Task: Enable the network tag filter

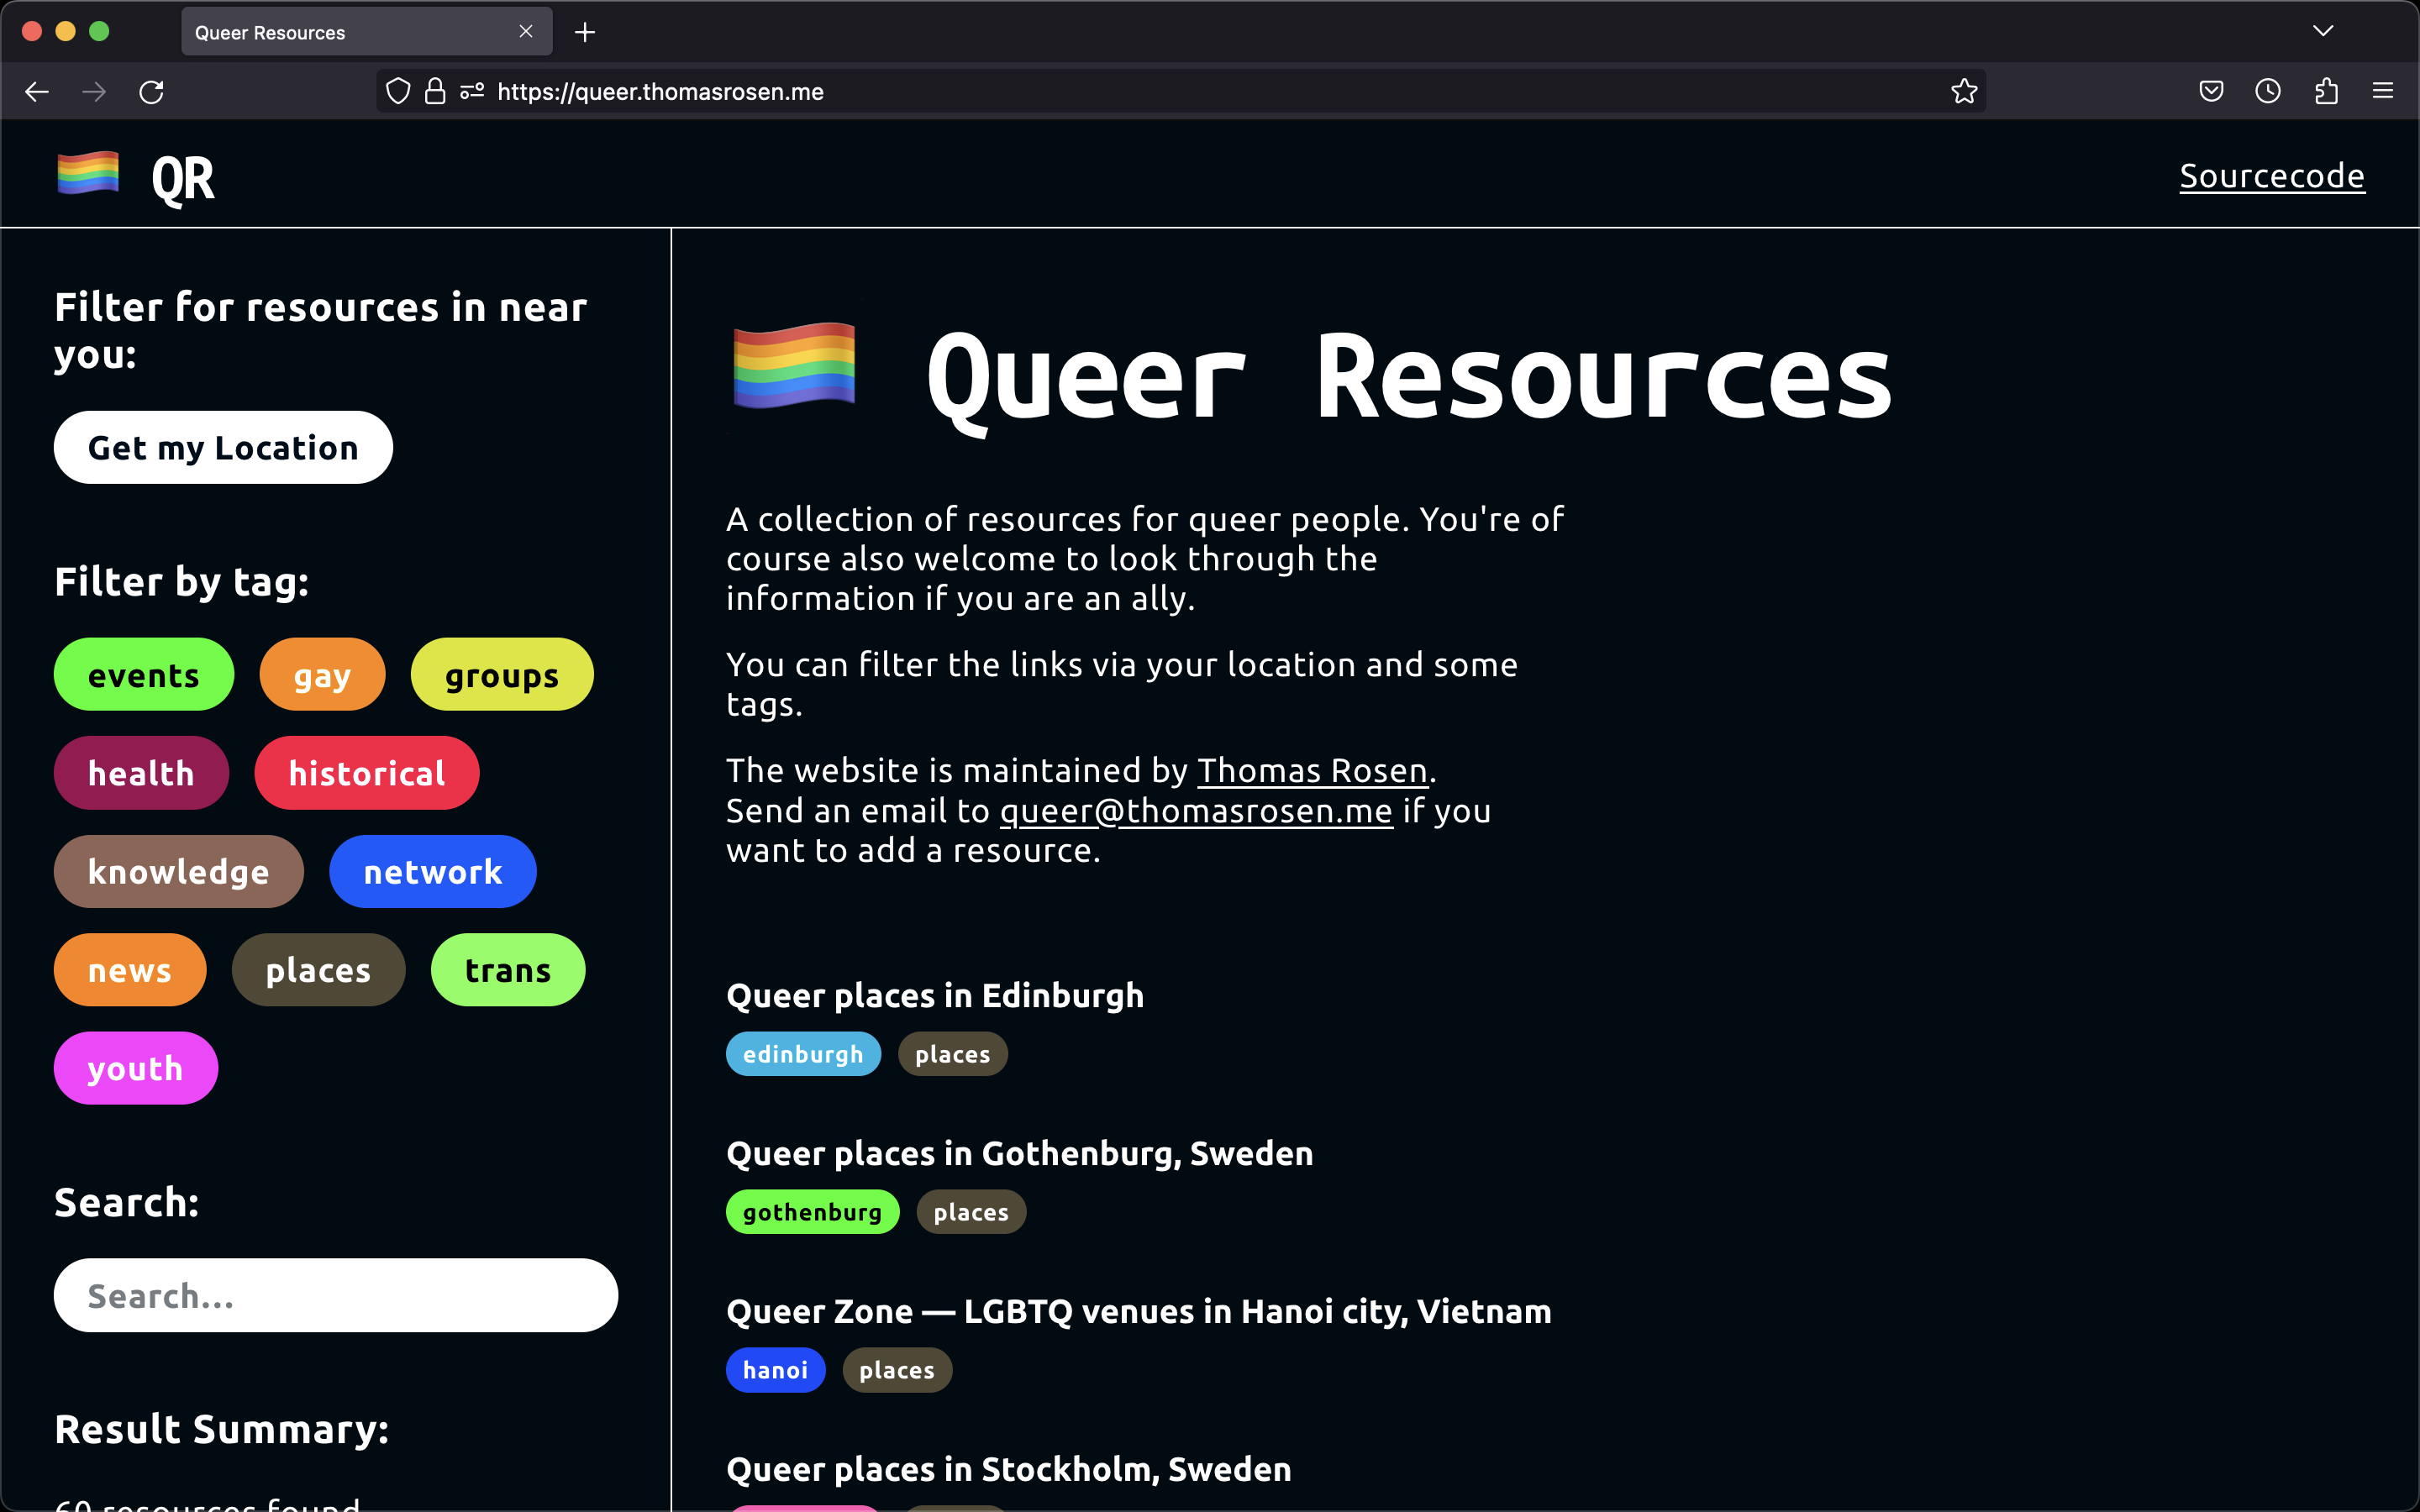Action: [433, 871]
